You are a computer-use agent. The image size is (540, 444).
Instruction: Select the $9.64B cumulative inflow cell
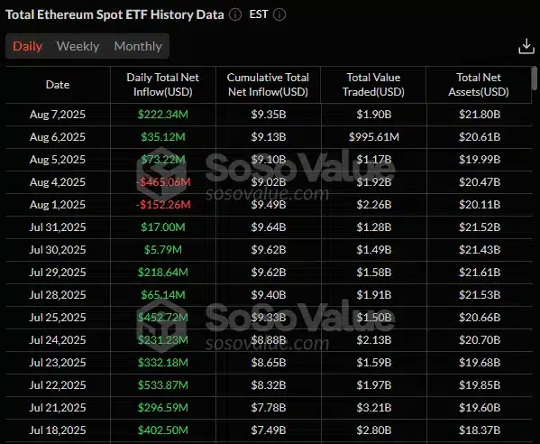coord(269,227)
